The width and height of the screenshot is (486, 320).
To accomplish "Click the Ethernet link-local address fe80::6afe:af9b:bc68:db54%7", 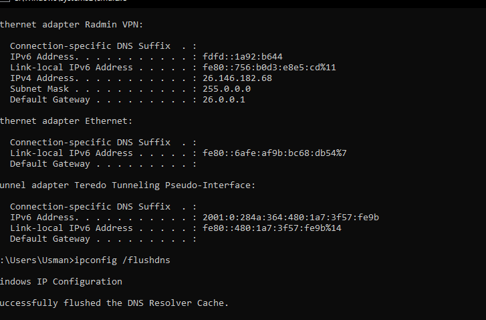I will [274, 153].
